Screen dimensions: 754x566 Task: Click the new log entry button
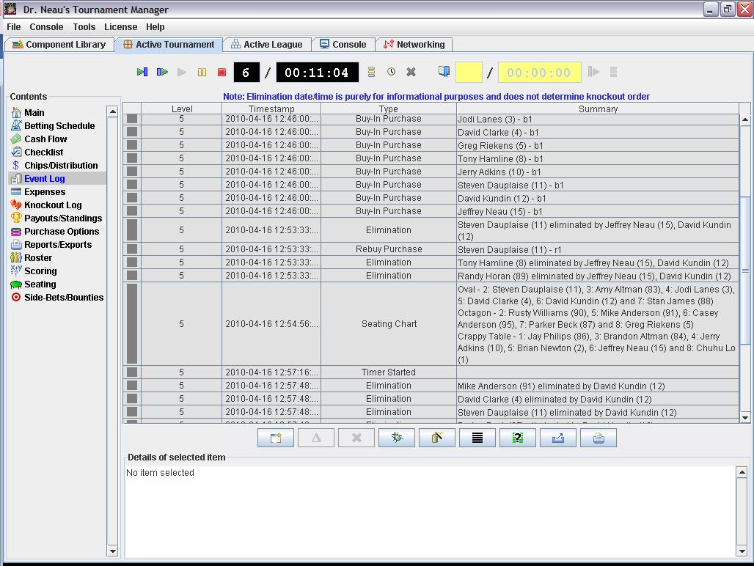pyautogui.click(x=276, y=438)
